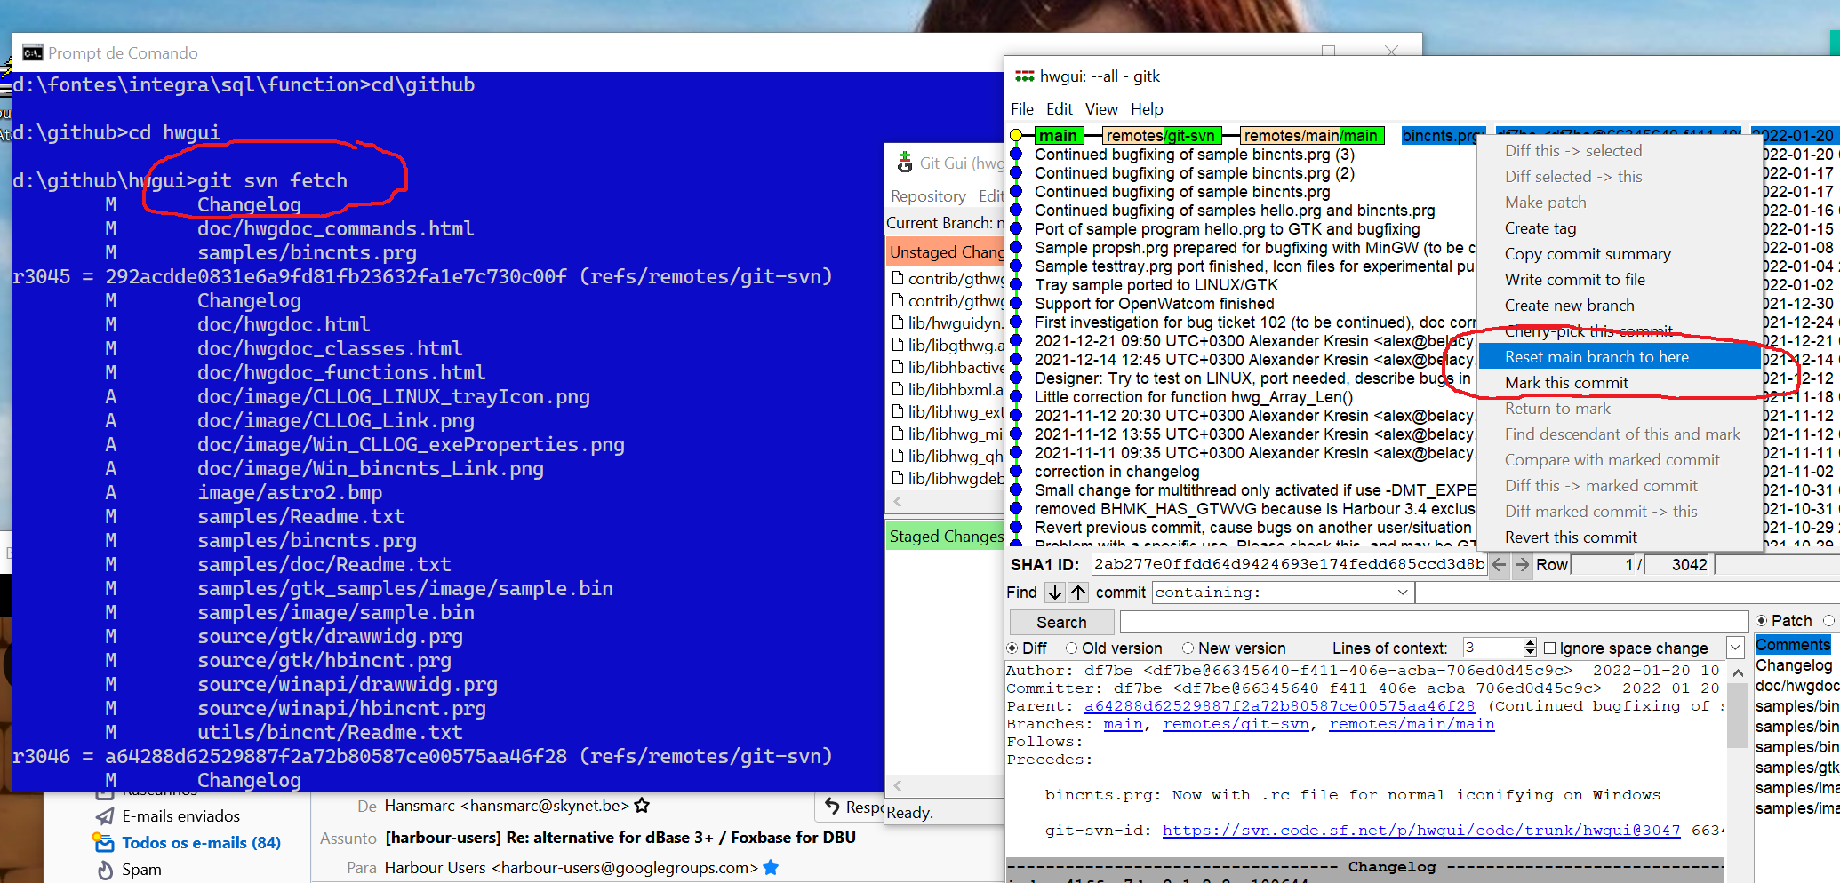
Task: Click file icon beside lib/libhwg_mi in Git Gui
Action: tap(898, 434)
